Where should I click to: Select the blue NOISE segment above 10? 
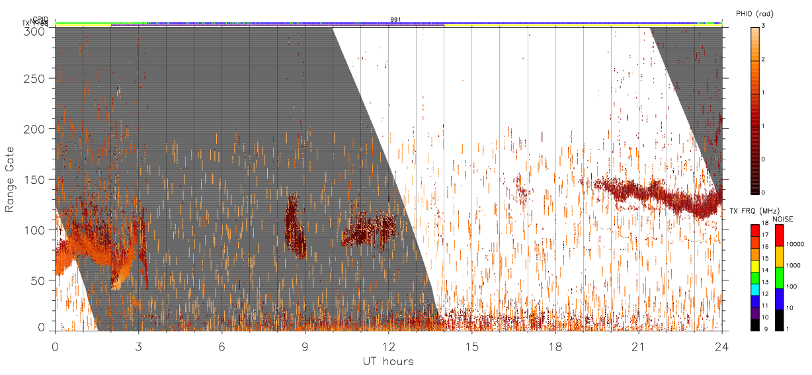tap(778, 299)
